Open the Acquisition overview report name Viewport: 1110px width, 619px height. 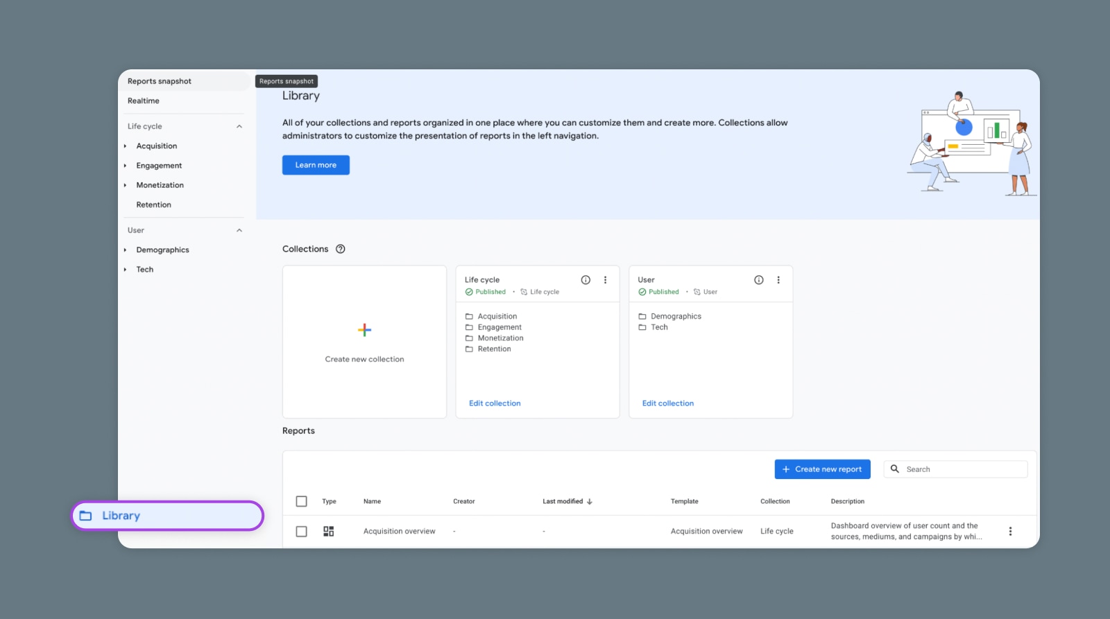[x=400, y=531]
